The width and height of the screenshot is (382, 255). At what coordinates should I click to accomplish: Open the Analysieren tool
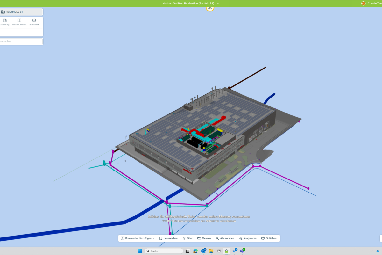pyautogui.click(x=247, y=238)
